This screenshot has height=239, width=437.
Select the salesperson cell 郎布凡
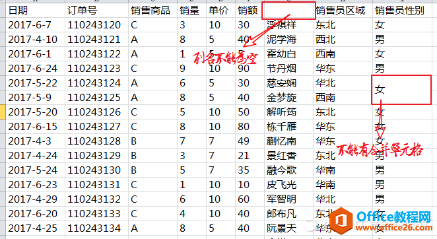coord(288,214)
